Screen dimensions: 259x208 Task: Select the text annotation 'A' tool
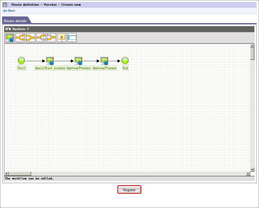62,38
